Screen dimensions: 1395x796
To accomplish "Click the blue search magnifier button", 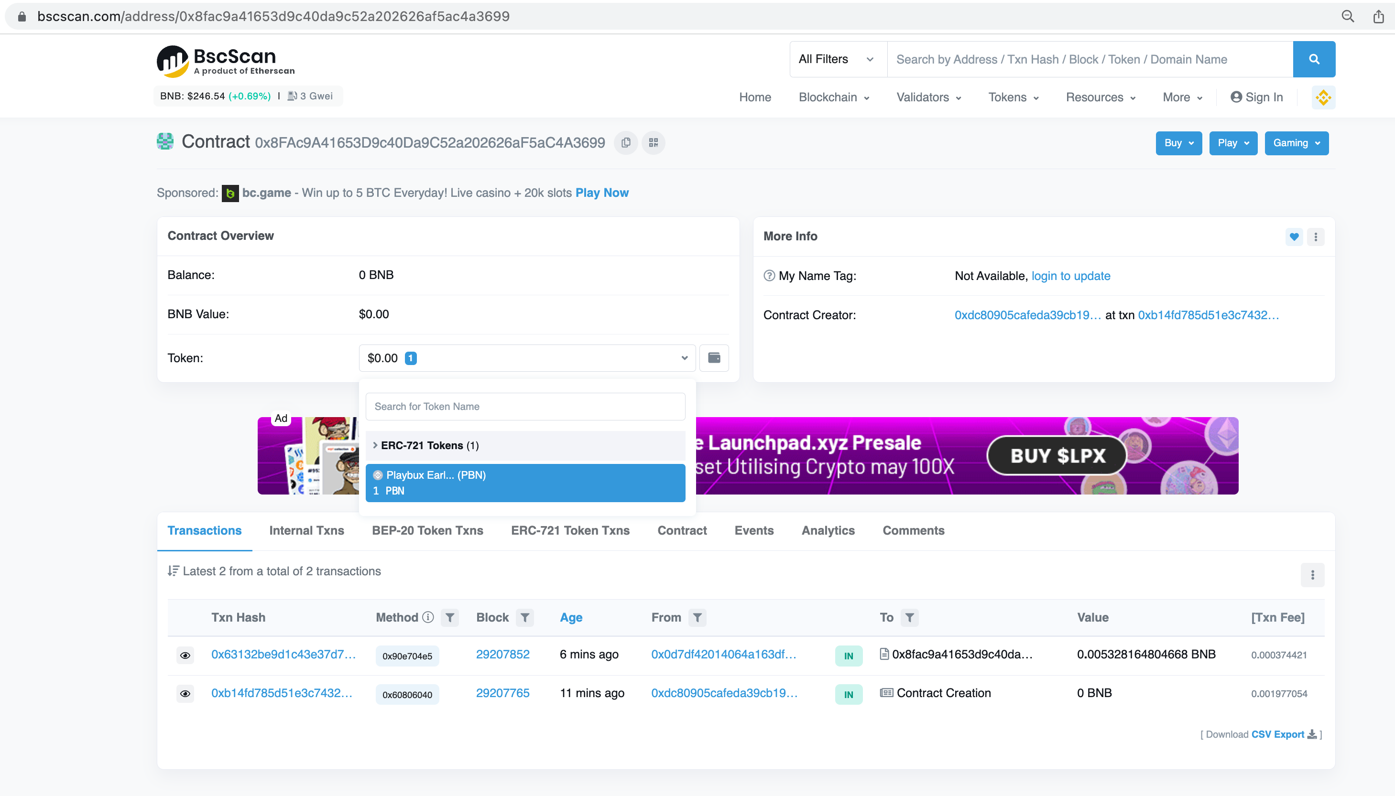I will pyautogui.click(x=1314, y=59).
